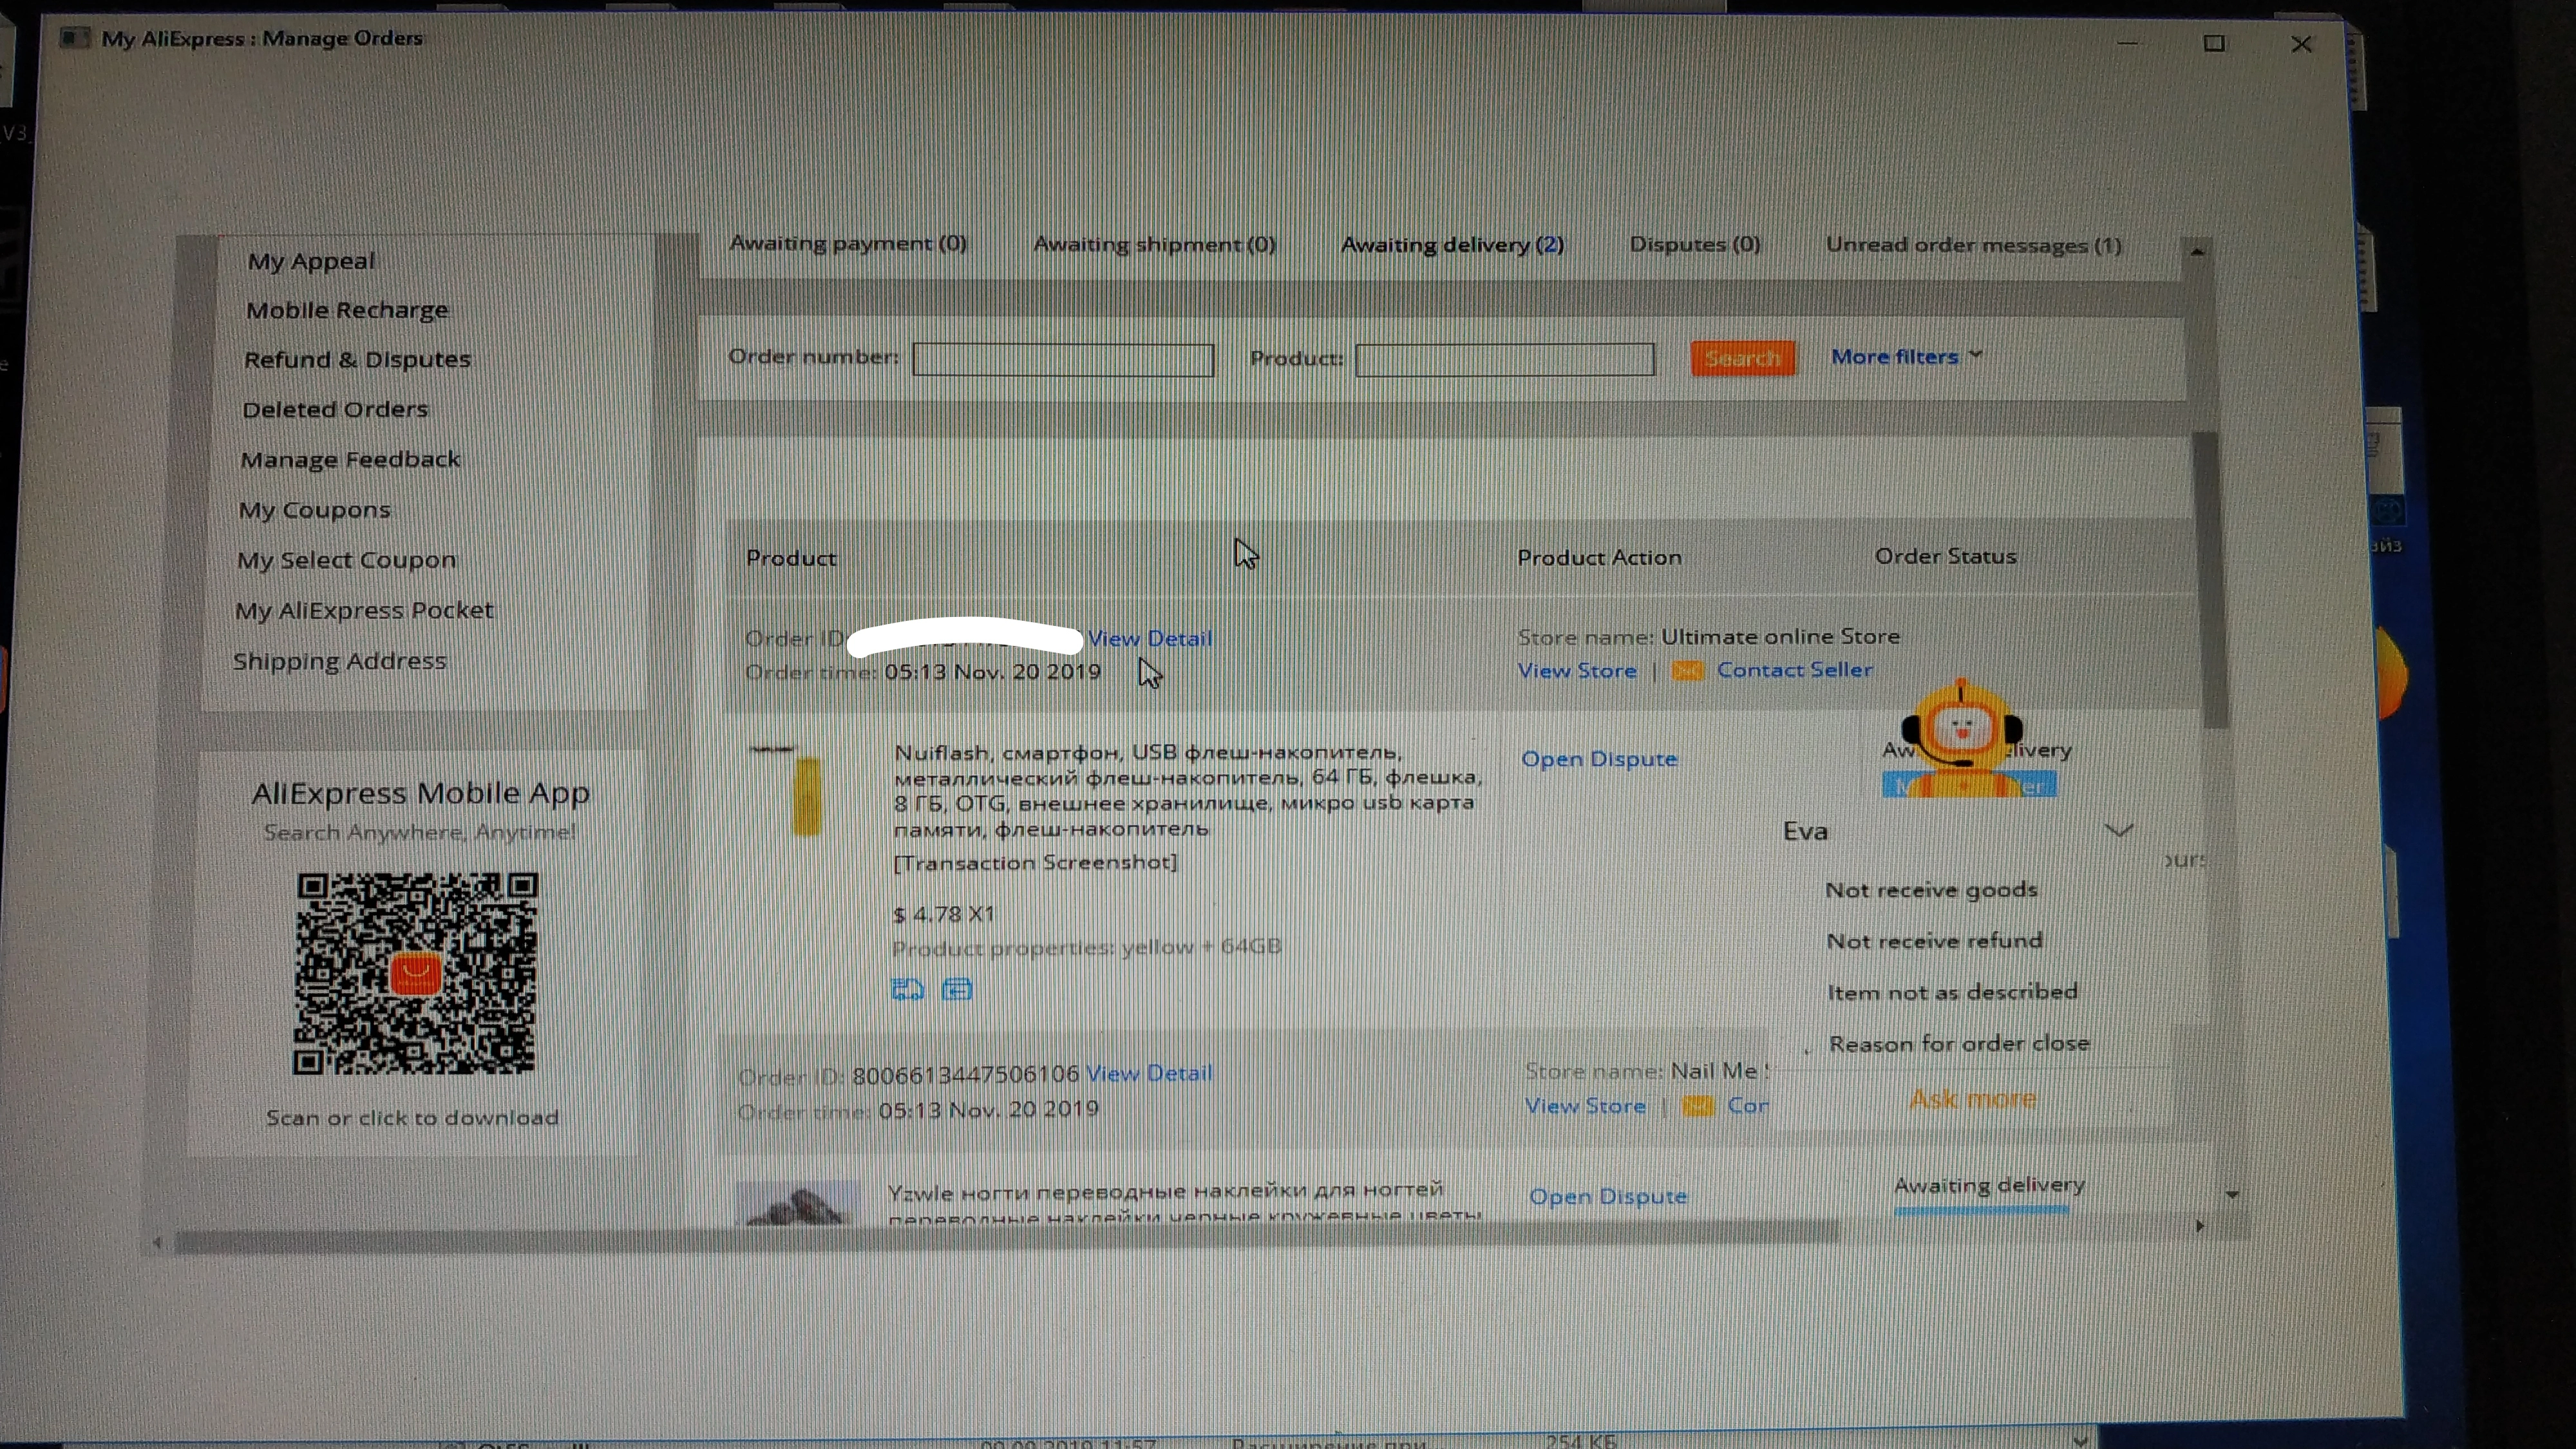The image size is (2576, 1449).
Task: Click the envelope icon beside Contact Seller
Action: (1688, 671)
